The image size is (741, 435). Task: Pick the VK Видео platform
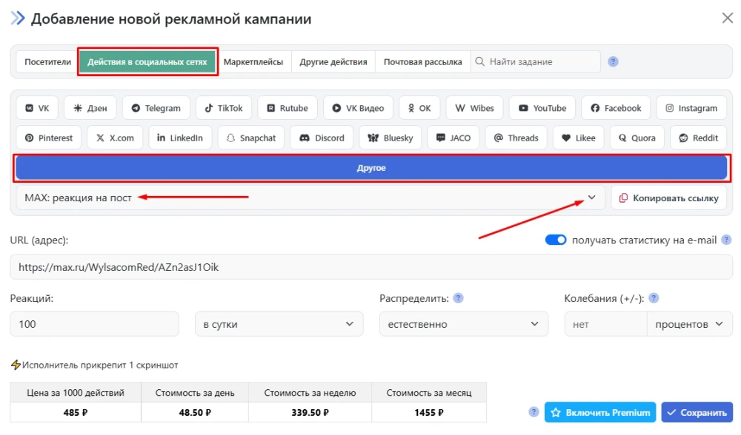(357, 107)
